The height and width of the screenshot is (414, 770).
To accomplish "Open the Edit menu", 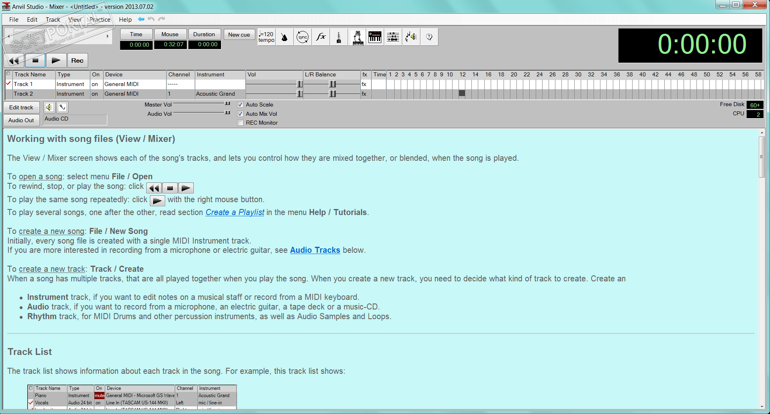I will coord(32,19).
